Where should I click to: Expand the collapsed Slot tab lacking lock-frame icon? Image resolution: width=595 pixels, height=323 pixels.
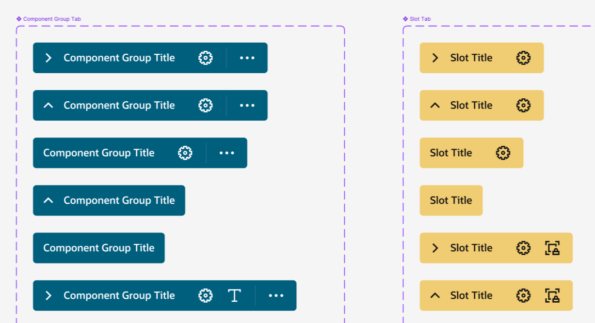coord(435,58)
